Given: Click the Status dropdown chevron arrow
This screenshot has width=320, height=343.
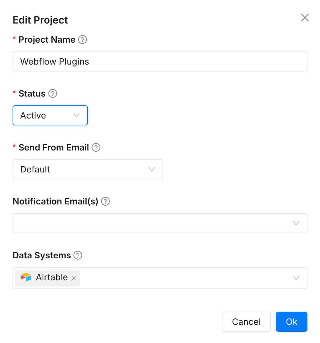Looking at the screenshot, I should (77, 116).
